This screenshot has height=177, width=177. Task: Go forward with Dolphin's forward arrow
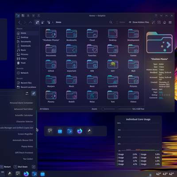click(x=25, y=22)
